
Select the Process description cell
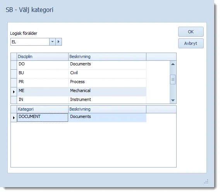click(107, 83)
